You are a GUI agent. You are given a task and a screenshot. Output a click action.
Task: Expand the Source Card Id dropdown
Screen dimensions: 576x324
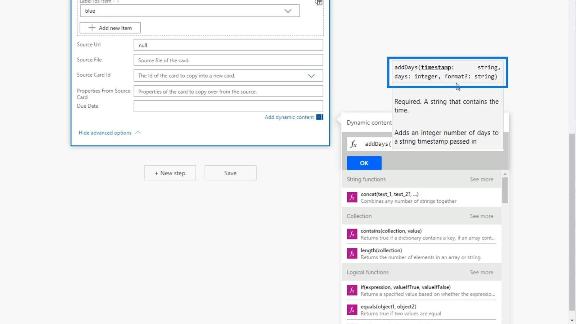[x=311, y=76]
